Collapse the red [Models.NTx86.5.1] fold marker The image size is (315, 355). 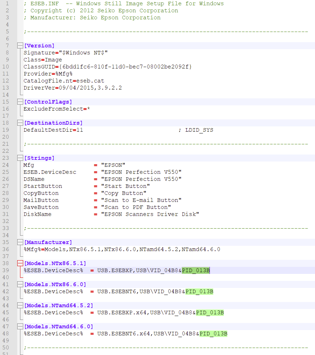click(x=20, y=263)
